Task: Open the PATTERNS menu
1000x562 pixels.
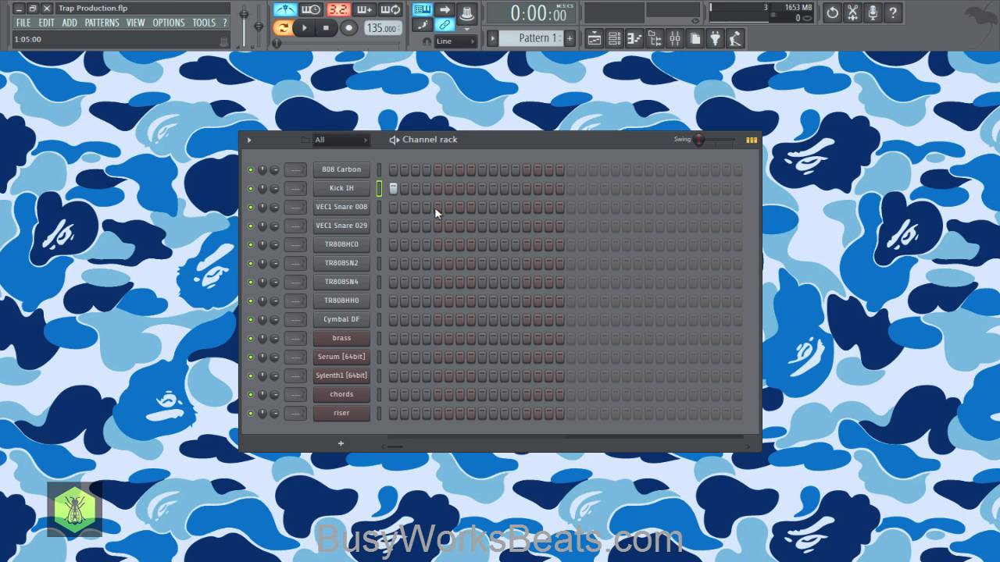Action: (x=102, y=23)
